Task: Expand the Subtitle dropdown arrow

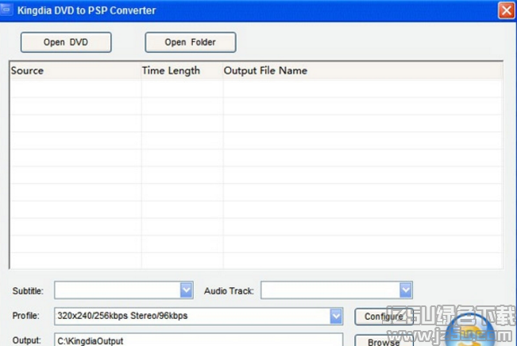Action: [x=187, y=290]
